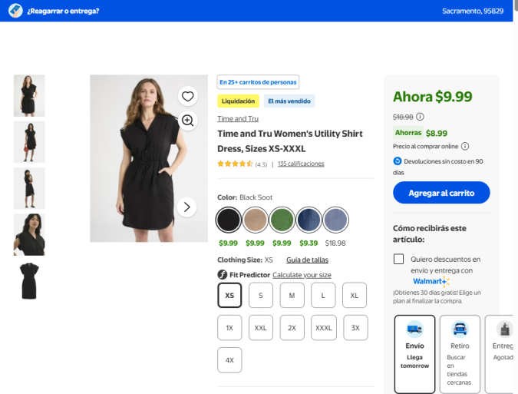Image resolution: width=518 pixels, height=394 pixels.
Task: Choose the tan beige color swatch
Action: [x=255, y=220]
